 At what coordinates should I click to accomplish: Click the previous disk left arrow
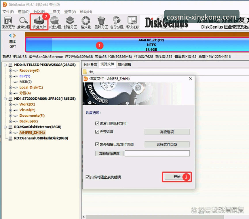(10, 36)
